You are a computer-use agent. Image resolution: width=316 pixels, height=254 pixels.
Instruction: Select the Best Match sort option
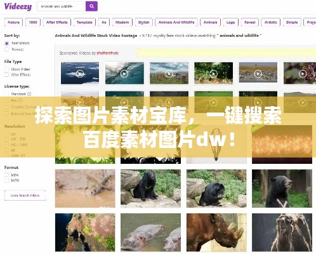click(7, 43)
